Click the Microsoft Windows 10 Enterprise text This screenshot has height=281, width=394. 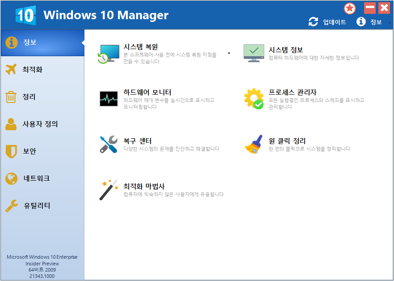(x=42, y=257)
